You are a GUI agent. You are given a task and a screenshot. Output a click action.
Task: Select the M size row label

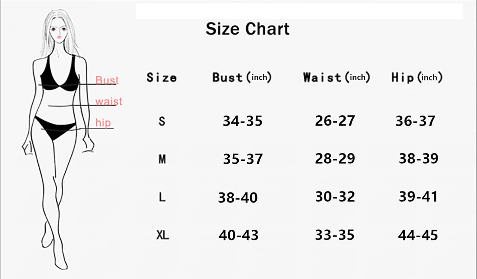coord(162,159)
